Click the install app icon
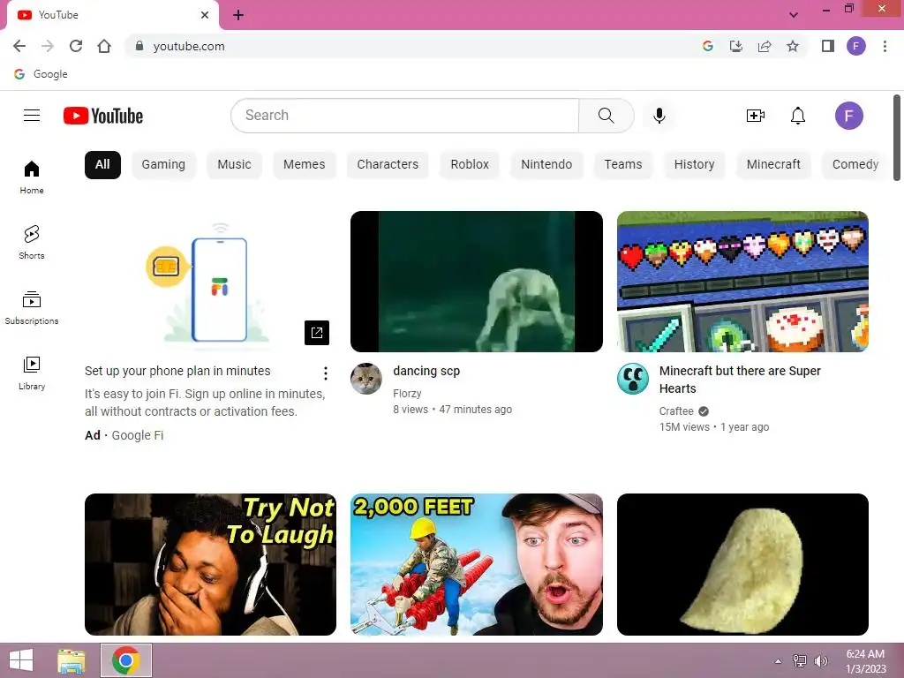 [x=736, y=46]
